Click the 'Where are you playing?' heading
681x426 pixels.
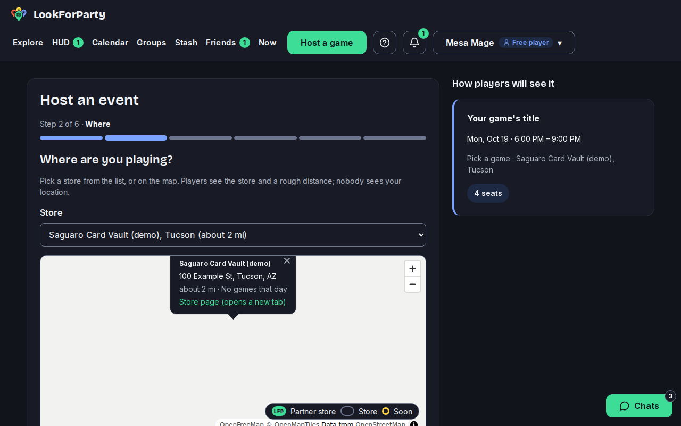106,160
